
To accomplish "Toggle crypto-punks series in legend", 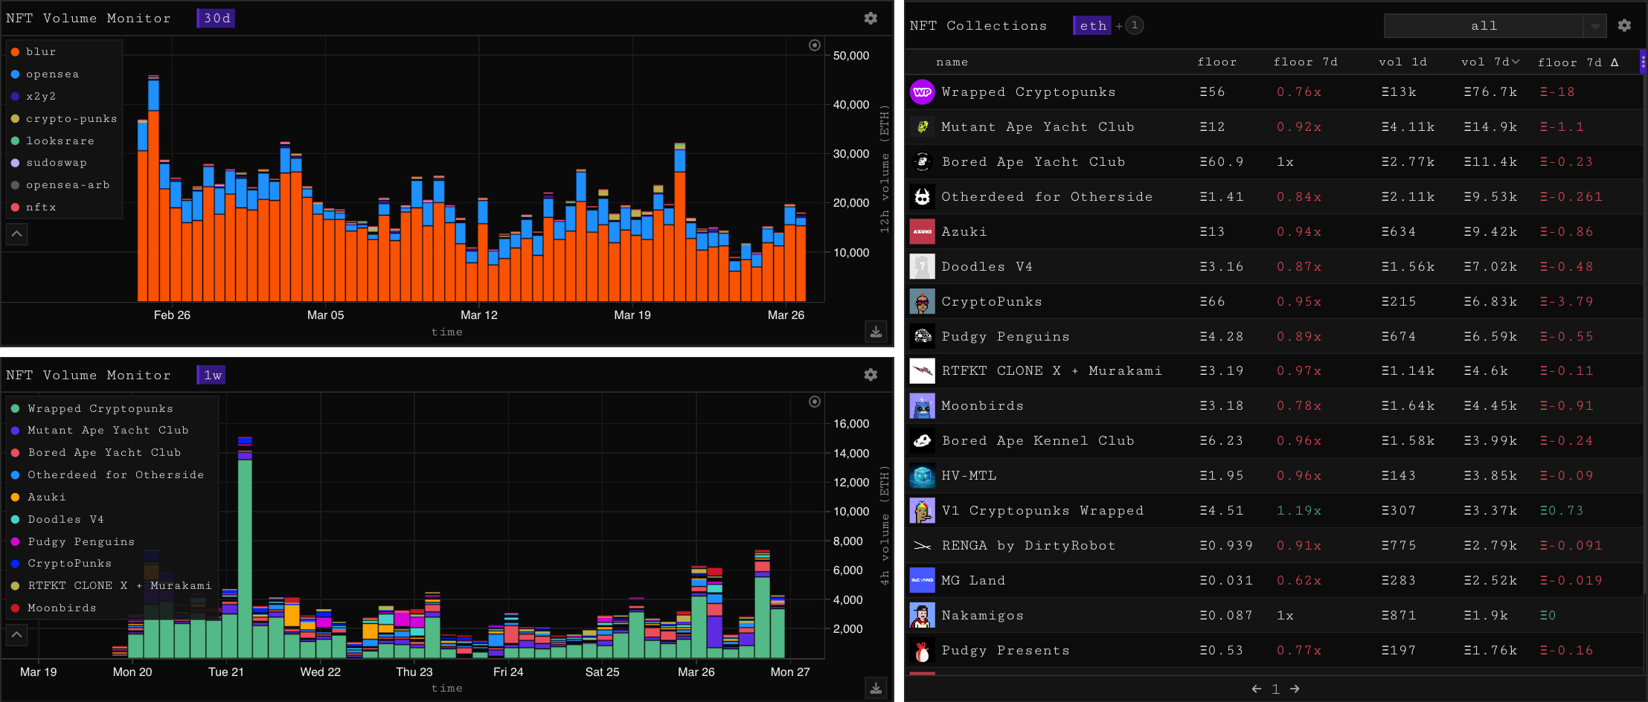I will [x=63, y=119].
